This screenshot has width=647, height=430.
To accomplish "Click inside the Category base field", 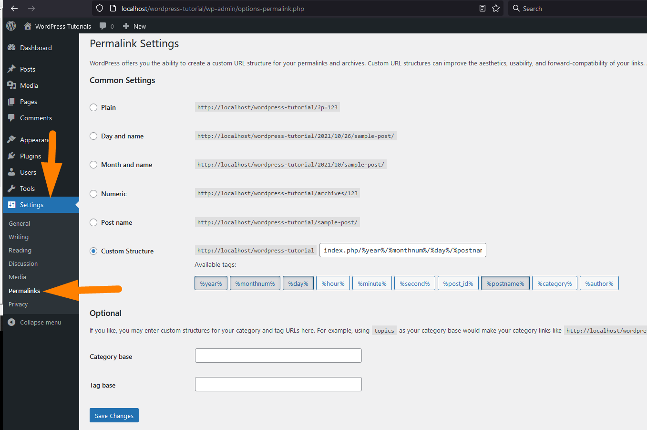I will [278, 356].
